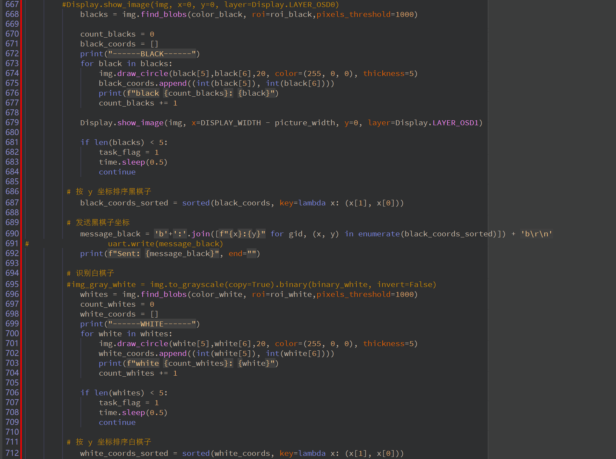Click the commented img_gray_white line
The width and height of the screenshot is (616, 459).
(251, 285)
